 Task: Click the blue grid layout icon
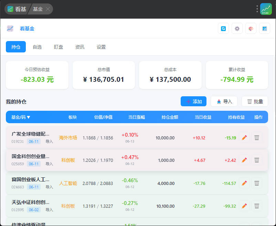(x=264, y=28)
